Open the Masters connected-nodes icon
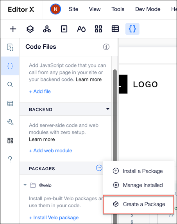177x224 pixels. pos(47,29)
